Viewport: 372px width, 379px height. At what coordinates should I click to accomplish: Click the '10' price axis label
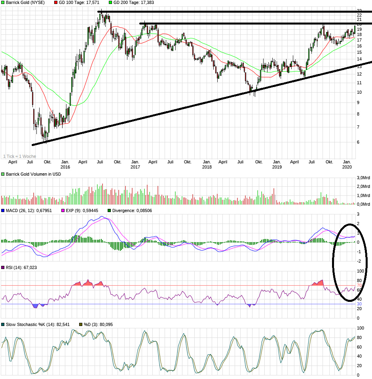click(359, 92)
